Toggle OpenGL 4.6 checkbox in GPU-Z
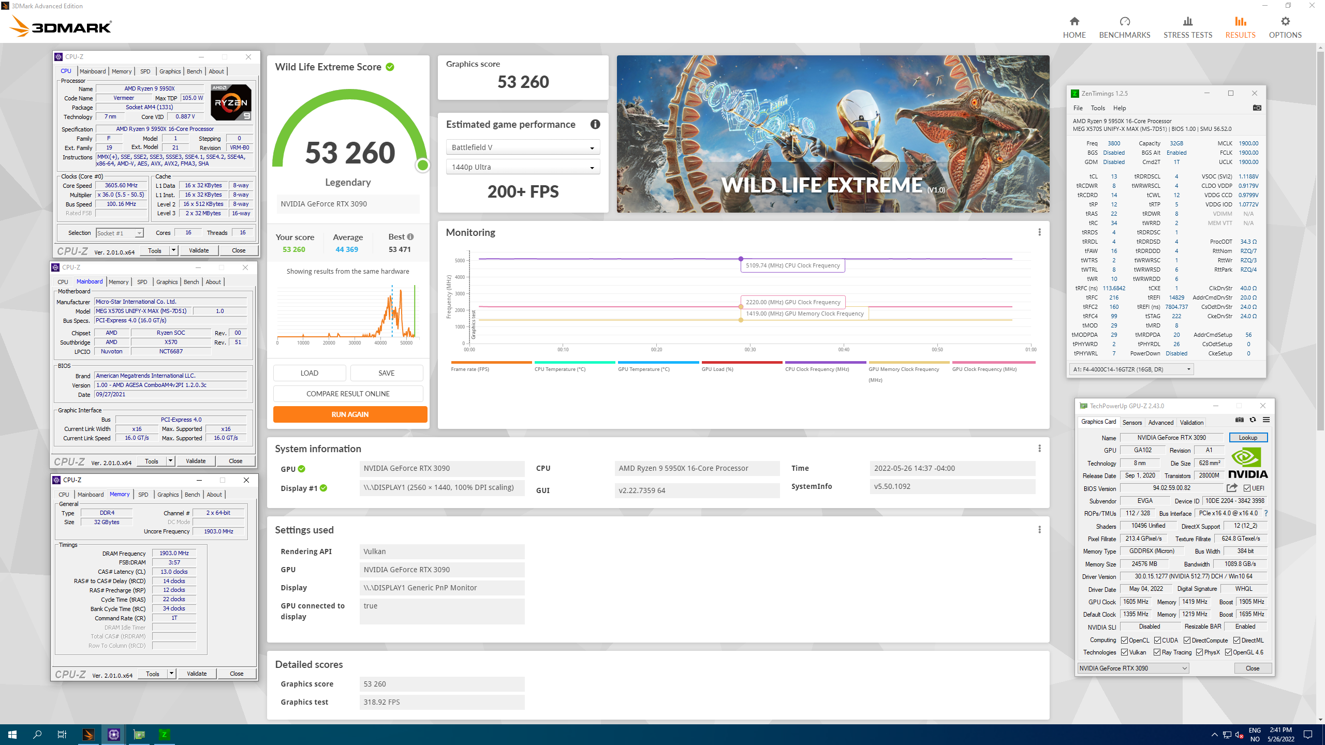Viewport: 1325px width, 745px height. pyautogui.click(x=1228, y=652)
